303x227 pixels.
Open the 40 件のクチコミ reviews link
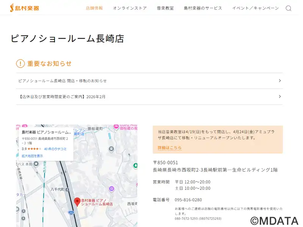click(x=55, y=149)
